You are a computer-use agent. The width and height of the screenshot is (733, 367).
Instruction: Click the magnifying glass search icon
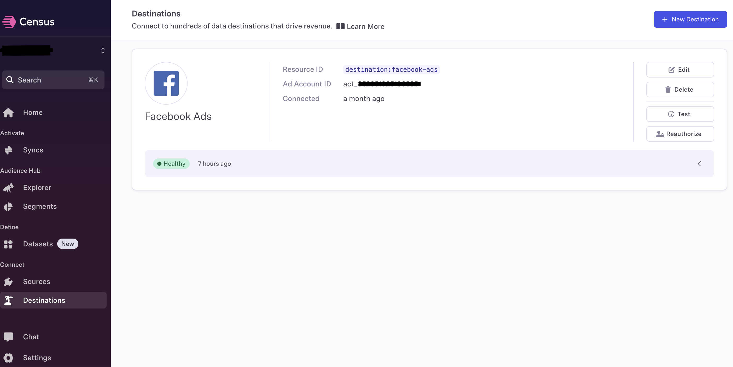(x=10, y=80)
